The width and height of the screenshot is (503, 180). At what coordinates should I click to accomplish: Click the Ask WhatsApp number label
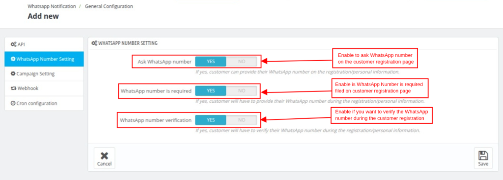point(165,62)
